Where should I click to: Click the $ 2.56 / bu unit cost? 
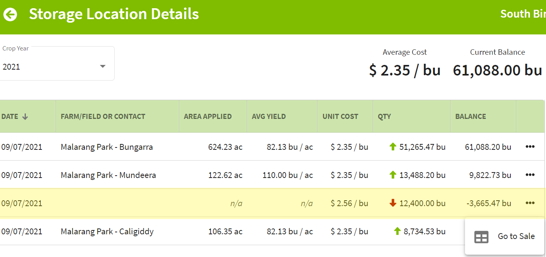[350, 203]
